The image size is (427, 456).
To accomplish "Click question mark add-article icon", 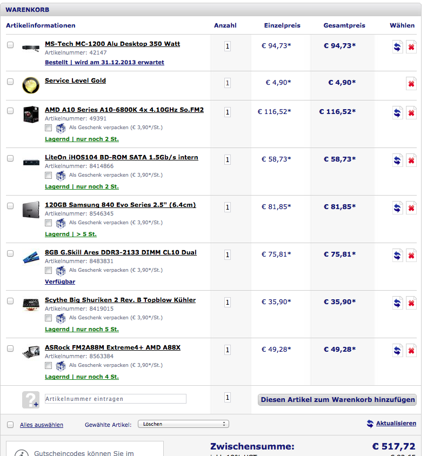I will tap(31, 400).
